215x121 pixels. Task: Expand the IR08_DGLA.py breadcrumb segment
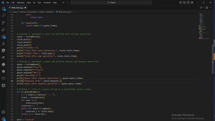click(x=64, y=12)
